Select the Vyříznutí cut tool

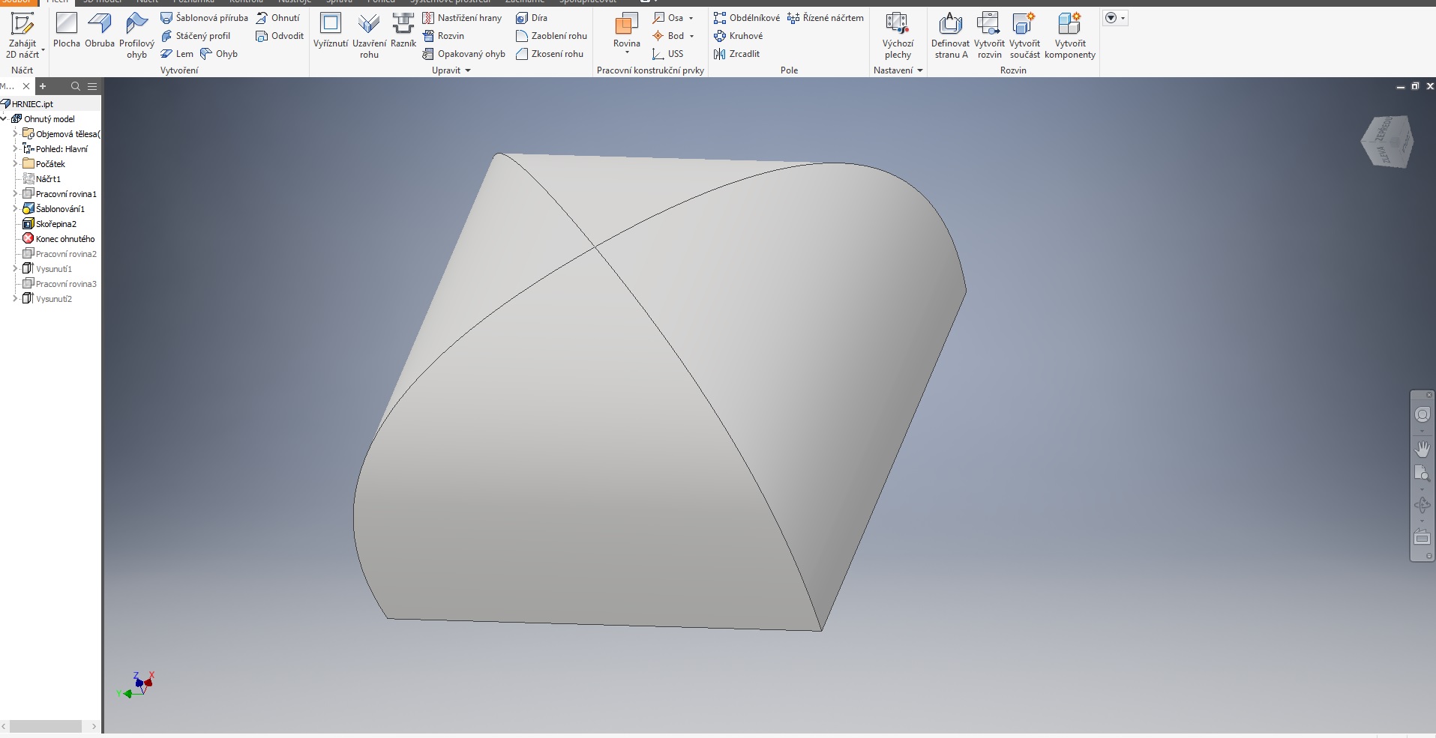[331, 31]
